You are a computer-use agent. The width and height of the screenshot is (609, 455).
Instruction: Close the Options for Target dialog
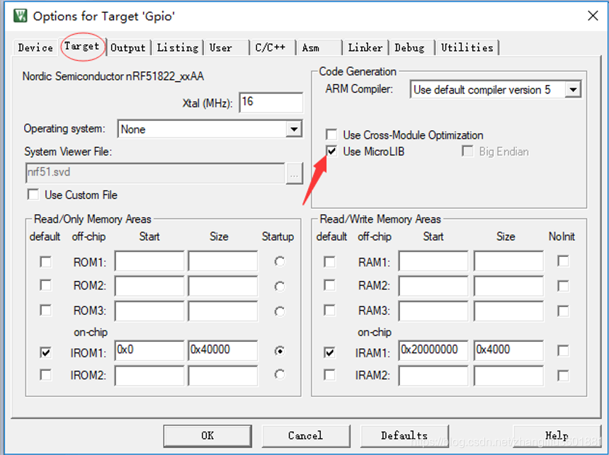point(593,16)
